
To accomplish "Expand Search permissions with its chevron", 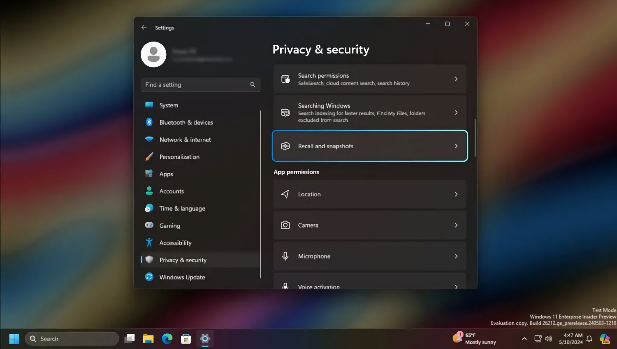I will coord(456,79).
